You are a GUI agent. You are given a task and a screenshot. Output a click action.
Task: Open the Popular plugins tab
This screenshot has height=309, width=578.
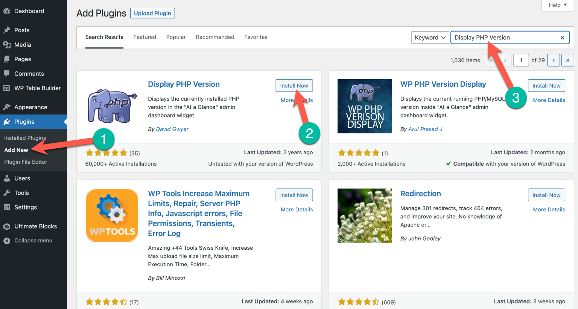(176, 37)
